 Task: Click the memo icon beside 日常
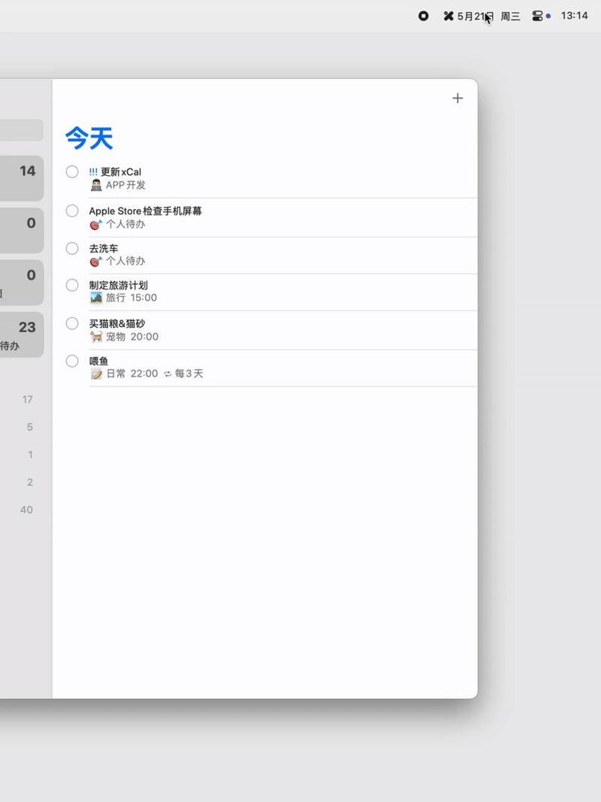(96, 374)
